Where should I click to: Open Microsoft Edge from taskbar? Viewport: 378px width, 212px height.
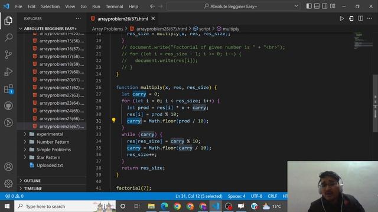(x=164, y=206)
